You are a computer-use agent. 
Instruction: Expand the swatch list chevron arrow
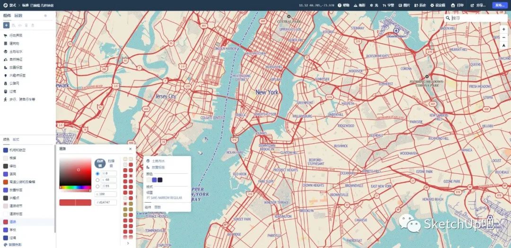(128, 243)
